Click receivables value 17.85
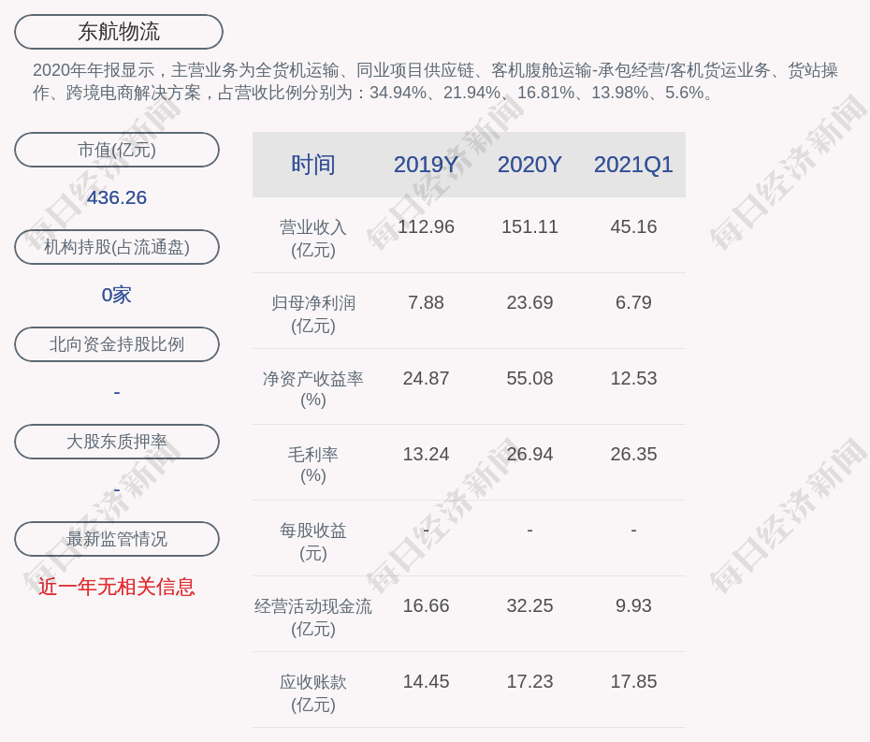The height and width of the screenshot is (742, 870). [x=633, y=681]
